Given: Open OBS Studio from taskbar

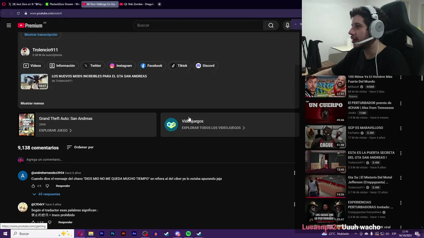Looking at the screenshot, I should pyautogui.click(x=145, y=234).
